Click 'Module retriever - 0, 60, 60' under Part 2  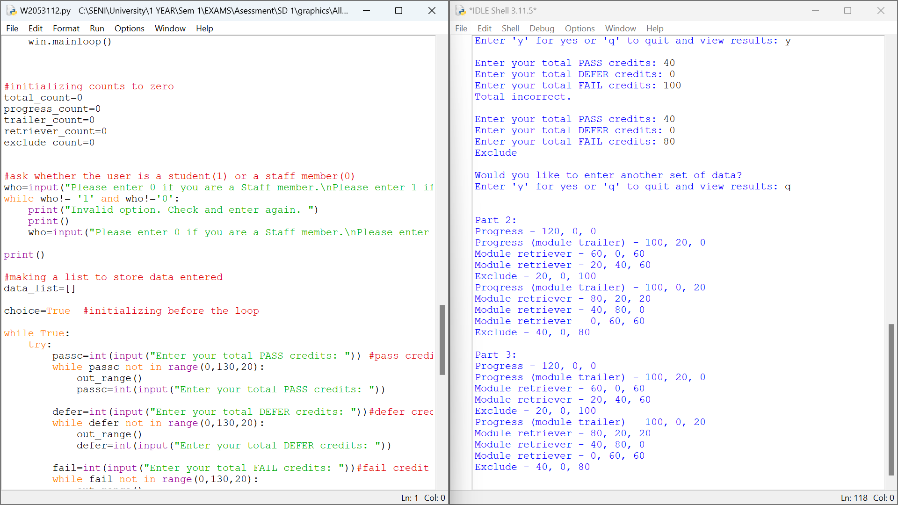pos(560,321)
